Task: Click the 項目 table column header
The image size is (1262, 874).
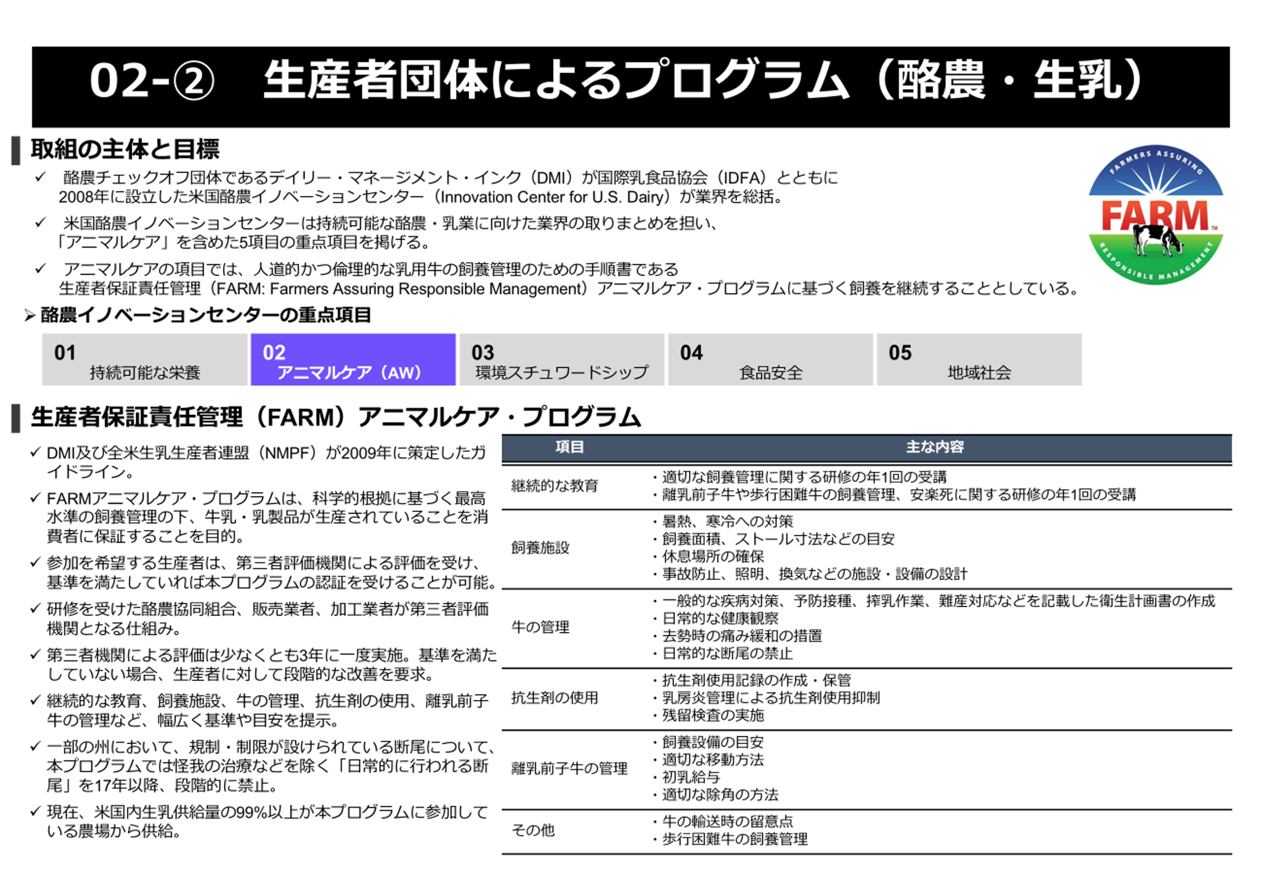Action: point(569,447)
